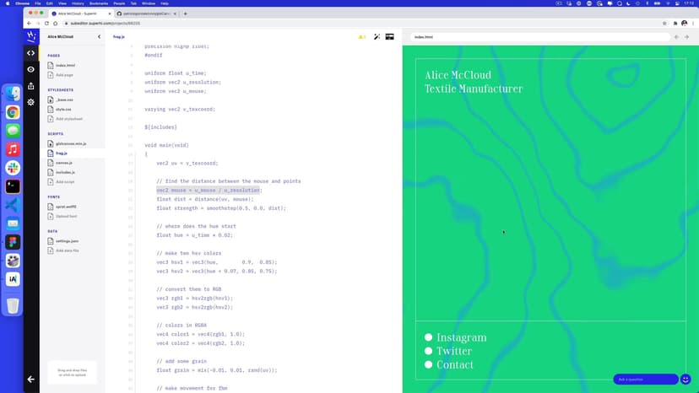The width and height of the screenshot is (699, 393).
Task: Open project settings gear icon
Action: click(31, 102)
